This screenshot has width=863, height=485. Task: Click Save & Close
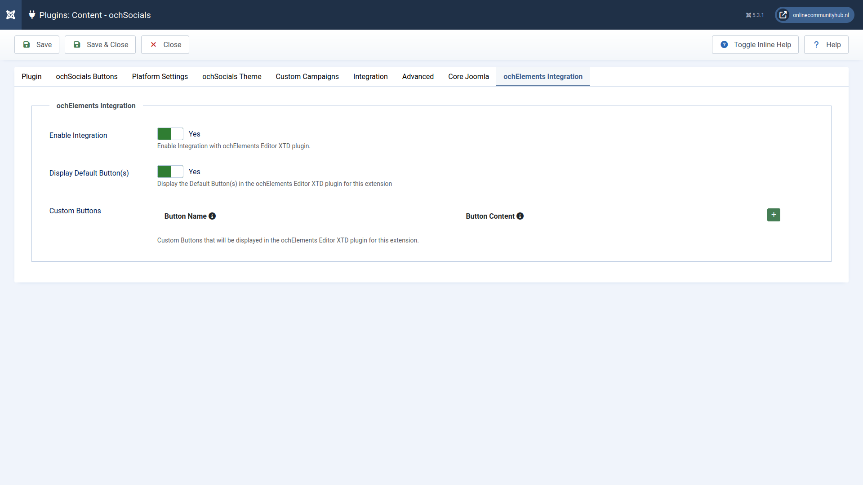tap(100, 44)
